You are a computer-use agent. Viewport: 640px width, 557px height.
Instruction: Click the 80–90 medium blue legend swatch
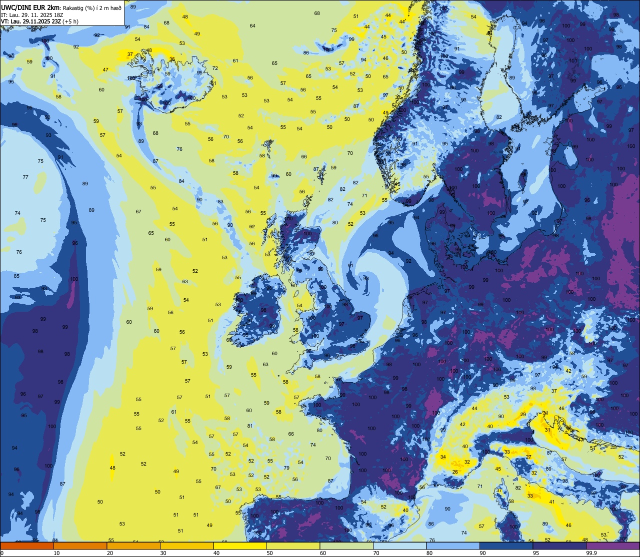click(453, 546)
